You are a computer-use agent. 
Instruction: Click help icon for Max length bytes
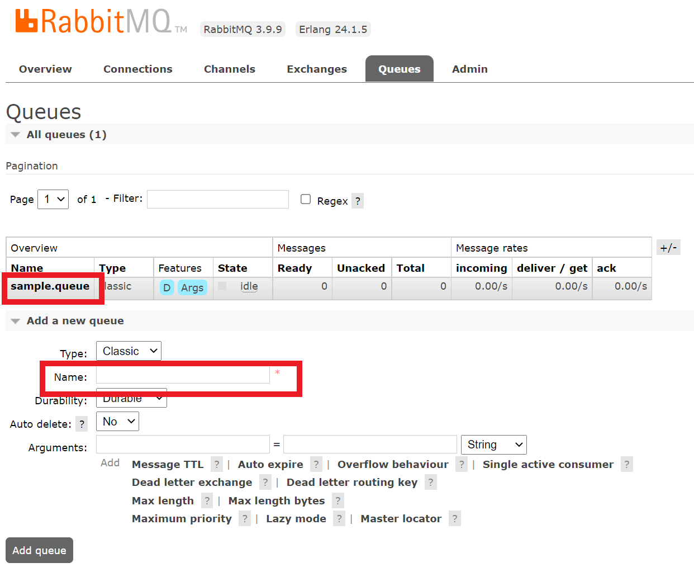(338, 501)
